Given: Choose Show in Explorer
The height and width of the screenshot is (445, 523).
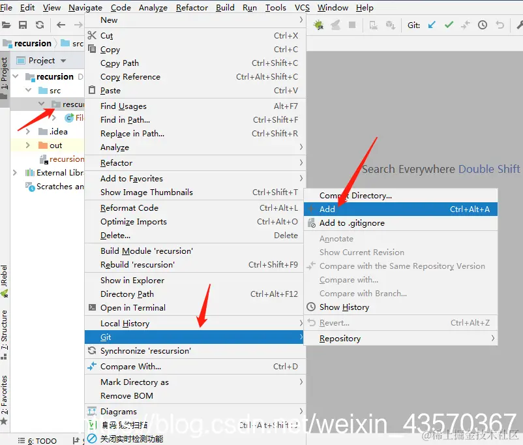Looking at the screenshot, I should (195, 281).
